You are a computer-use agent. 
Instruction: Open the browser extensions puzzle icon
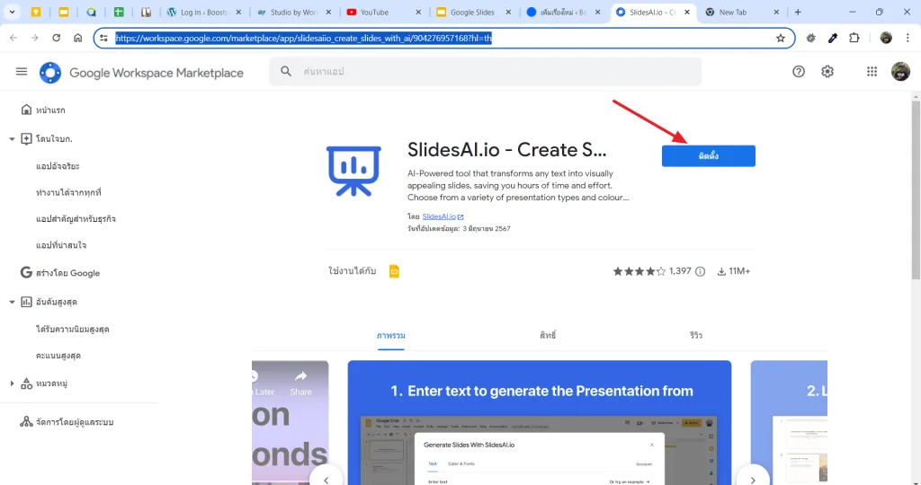pos(854,38)
